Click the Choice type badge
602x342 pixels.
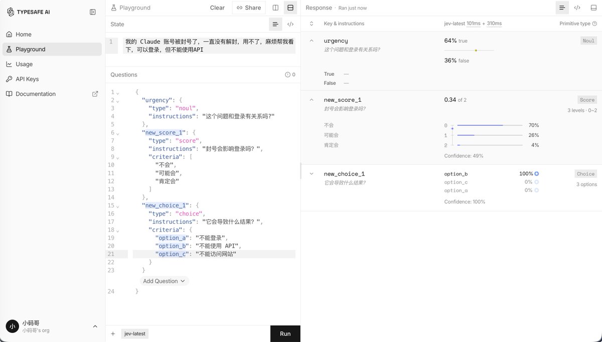586,174
